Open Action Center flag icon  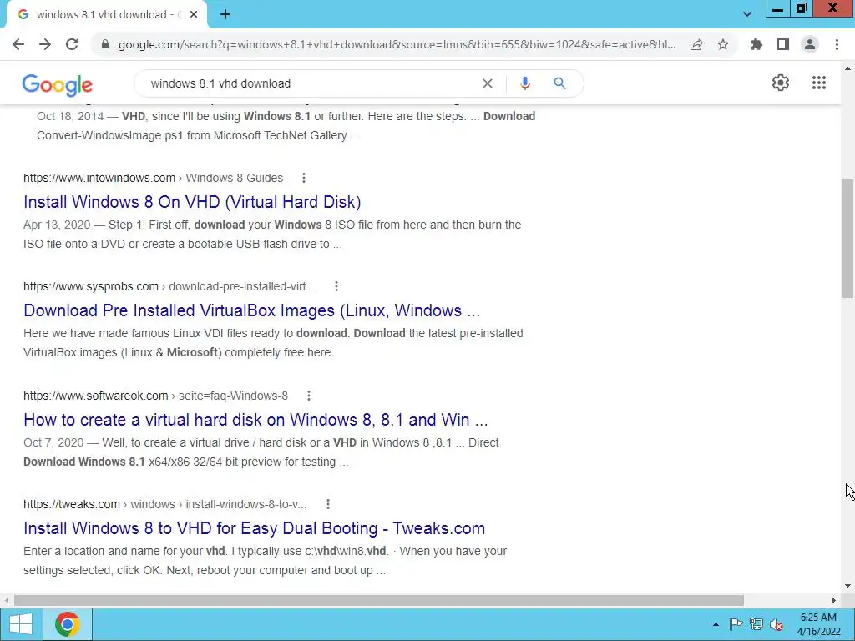(736, 624)
